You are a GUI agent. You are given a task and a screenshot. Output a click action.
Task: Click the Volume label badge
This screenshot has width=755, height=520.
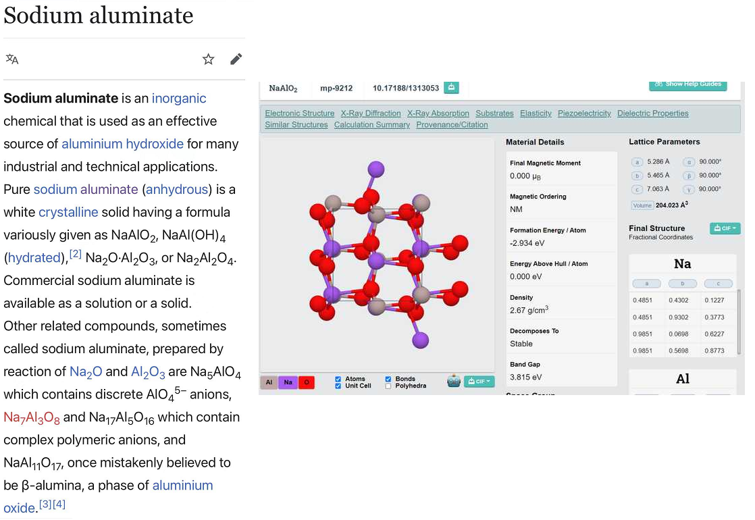[x=642, y=205]
